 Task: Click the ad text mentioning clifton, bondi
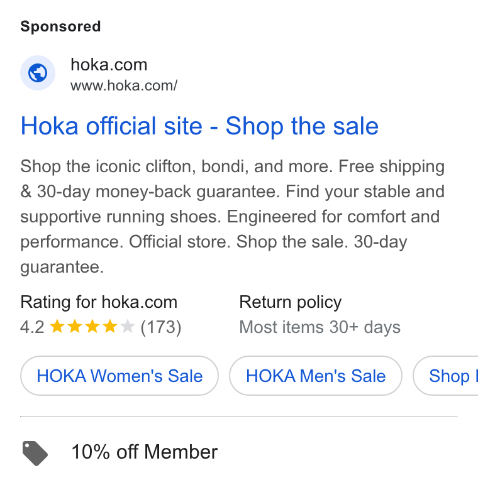(x=177, y=166)
